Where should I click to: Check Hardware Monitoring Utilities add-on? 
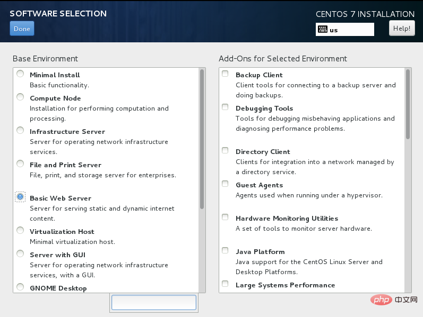click(x=225, y=218)
